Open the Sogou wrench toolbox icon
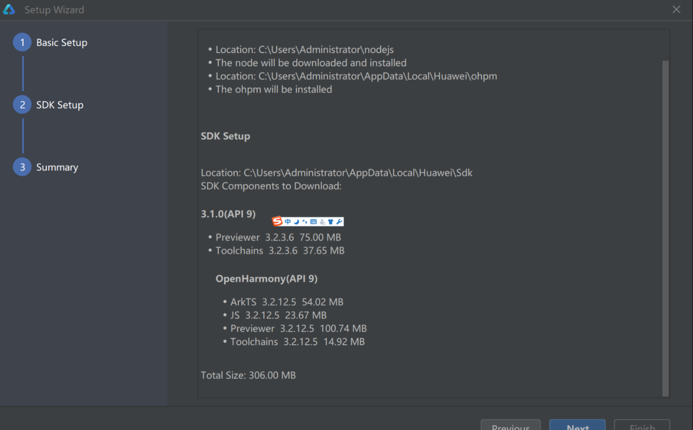This screenshot has width=693, height=430. 339,222
